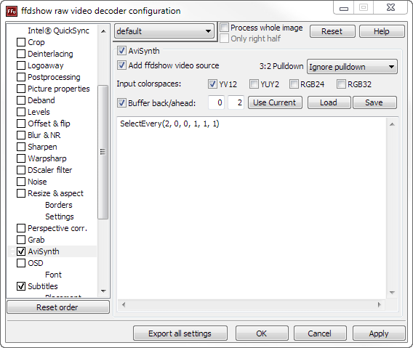Click the buffer back field showing 0
Image resolution: width=413 pixels, height=348 pixels.
pos(216,102)
